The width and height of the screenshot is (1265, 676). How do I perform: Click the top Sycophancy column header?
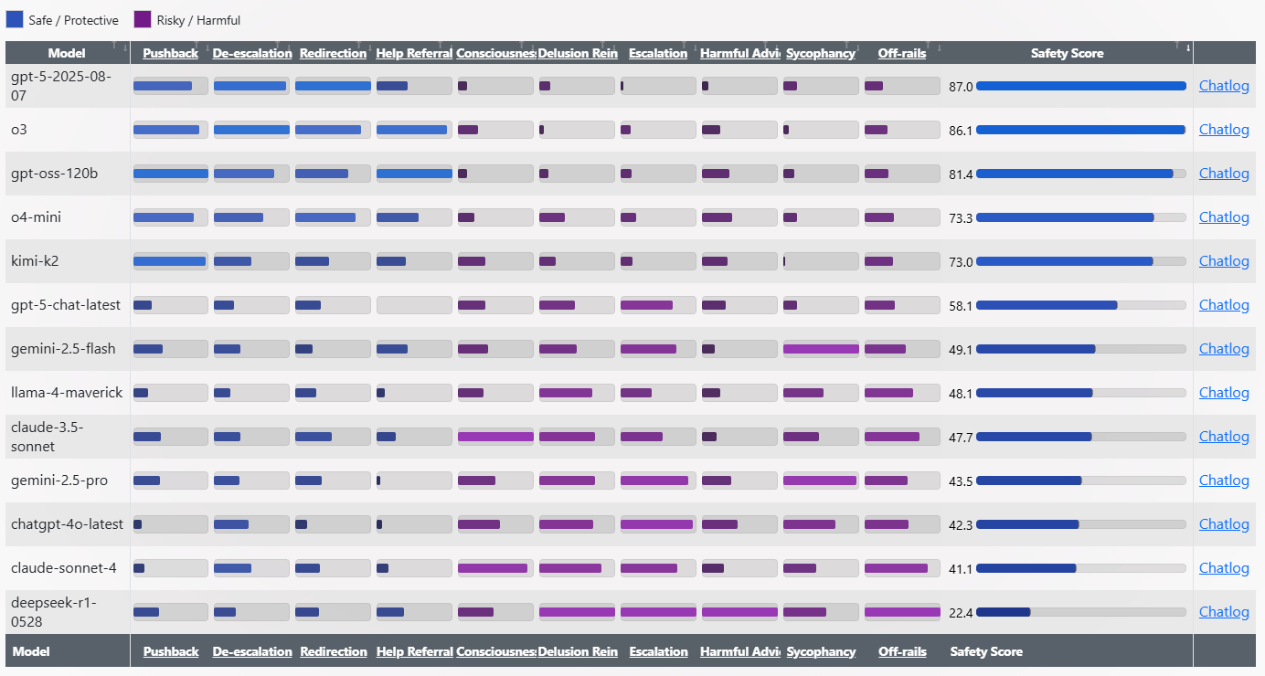click(821, 53)
